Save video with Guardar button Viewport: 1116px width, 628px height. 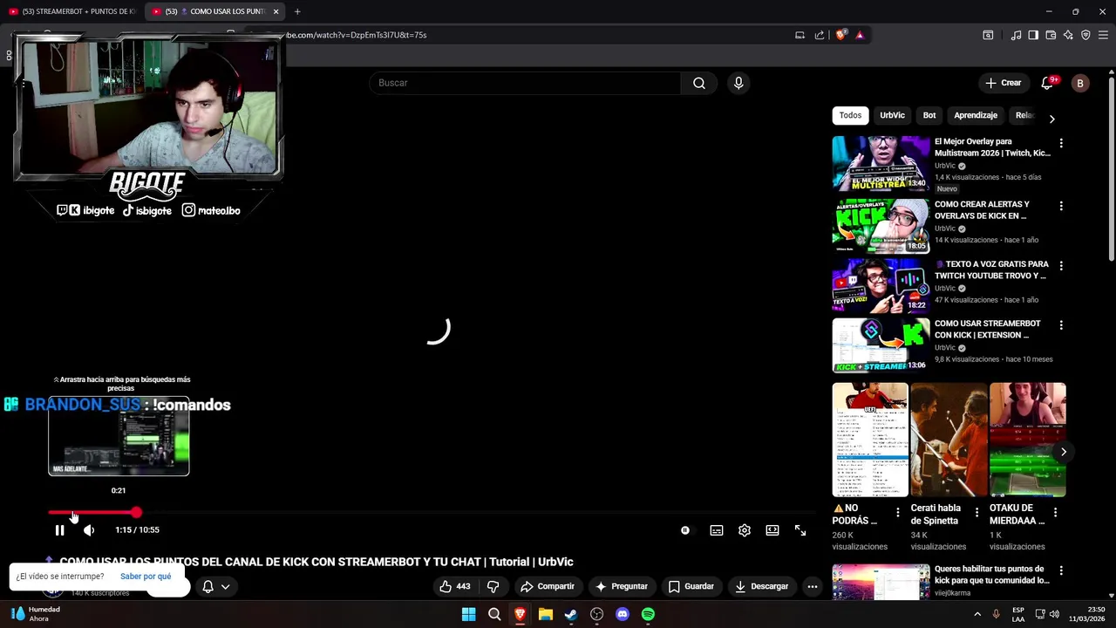click(691, 586)
